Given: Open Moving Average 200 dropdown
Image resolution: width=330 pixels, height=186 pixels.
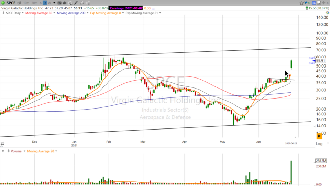Looking at the screenshot, I should 87,13.
